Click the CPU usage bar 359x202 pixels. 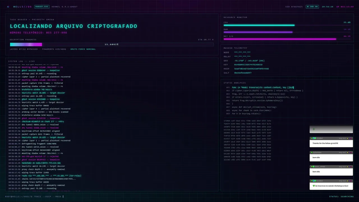point(287,25)
